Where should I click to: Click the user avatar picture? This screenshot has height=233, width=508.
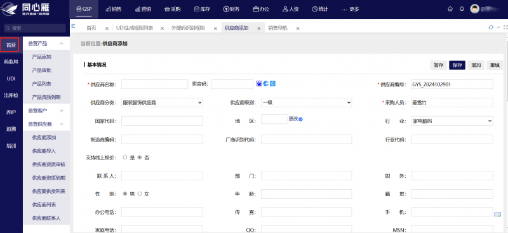tap(474, 9)
